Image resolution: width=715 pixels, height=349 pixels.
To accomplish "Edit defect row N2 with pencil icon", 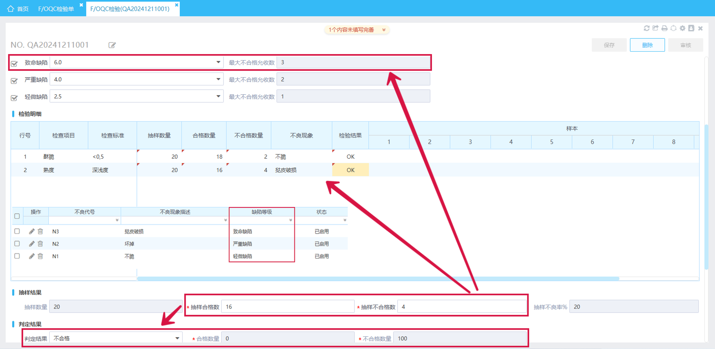I will 31,244.
